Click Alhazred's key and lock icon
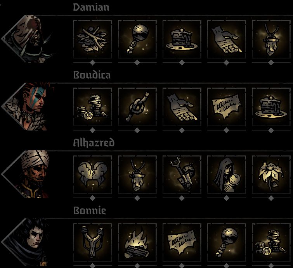Image resolution: width=293 pixels, height=268 pixels. tap(182, 175)
